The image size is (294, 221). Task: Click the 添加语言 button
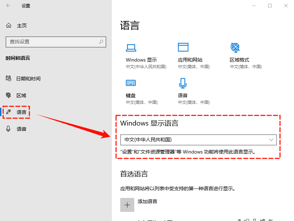(x=127, y=205)
